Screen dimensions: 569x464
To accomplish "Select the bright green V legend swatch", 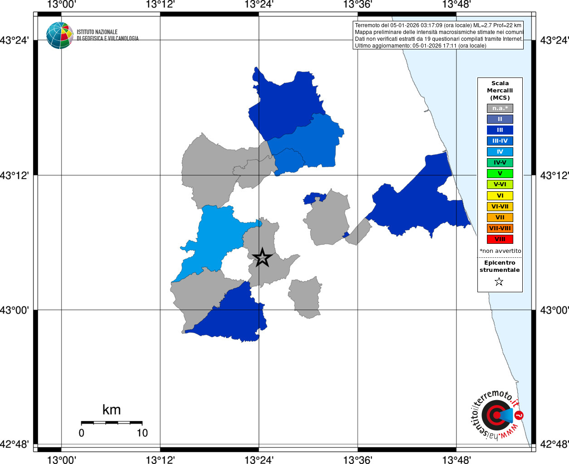I will pyautogui.click(x=500, y=174).
